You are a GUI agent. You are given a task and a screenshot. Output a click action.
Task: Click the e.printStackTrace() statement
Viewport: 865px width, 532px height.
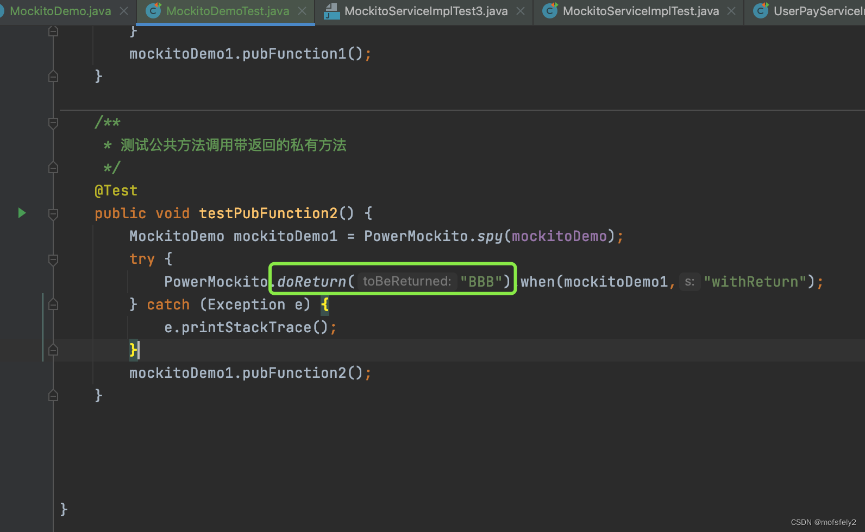pyautogui.click(x=250, y=327)
